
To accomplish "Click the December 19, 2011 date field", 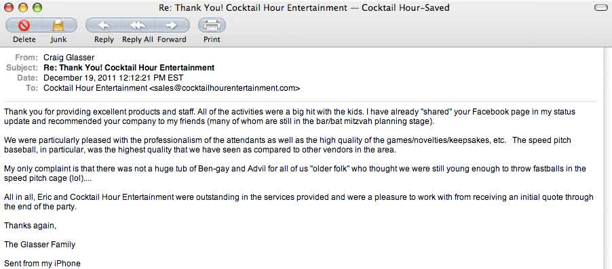I will pos(113,77).
